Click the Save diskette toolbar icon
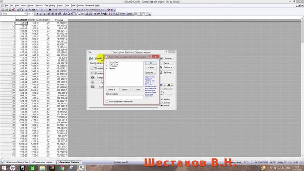Image resolution: width=304 pixels, height=171 pixels. tap(10, 9)
